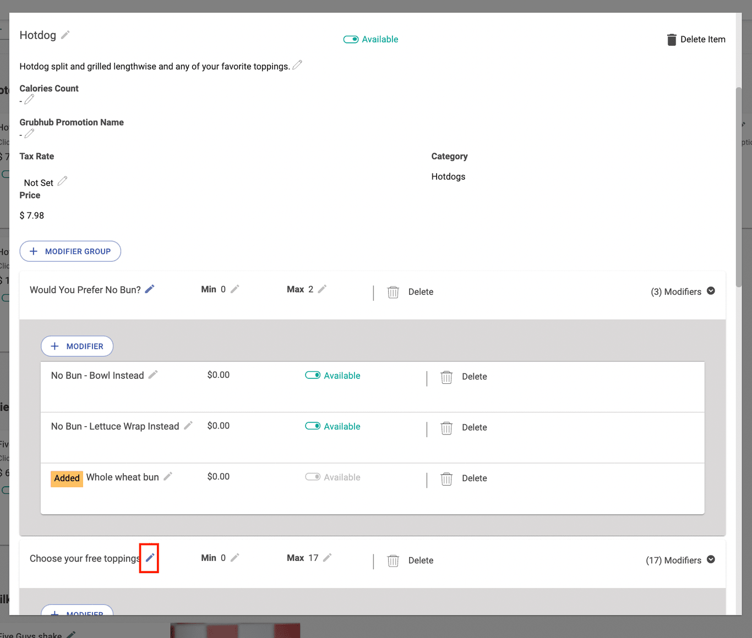Screen dimensions: 752x638
Task: Disable No Bun - Lettuce Wrap Instead availability
Action: tap(313, 426)
